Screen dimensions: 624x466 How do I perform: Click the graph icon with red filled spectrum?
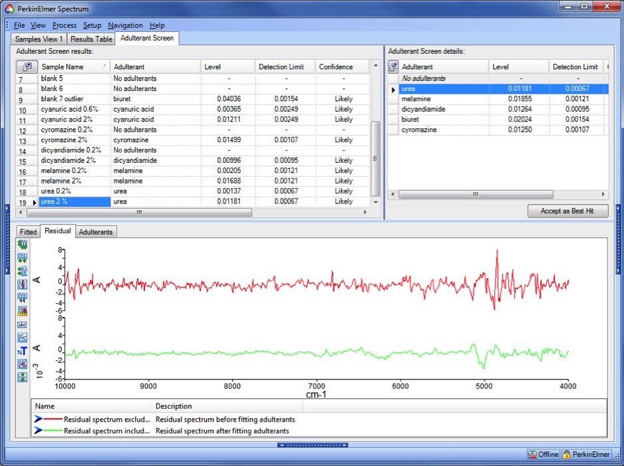pyautogui.click(x=23, y=364)
